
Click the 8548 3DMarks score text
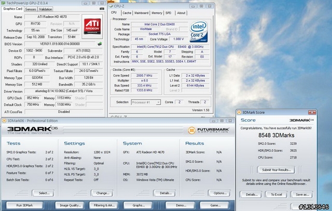276,135
